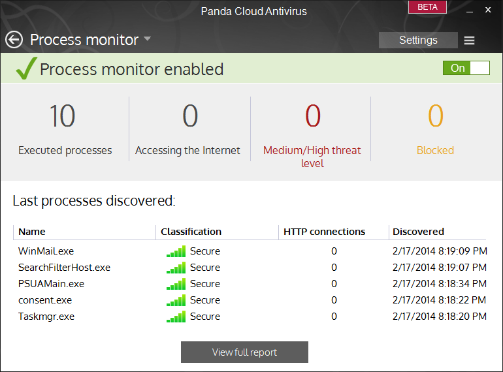
Task: Select the Medium/High threat level counter
Action: [x=312, y=136]
